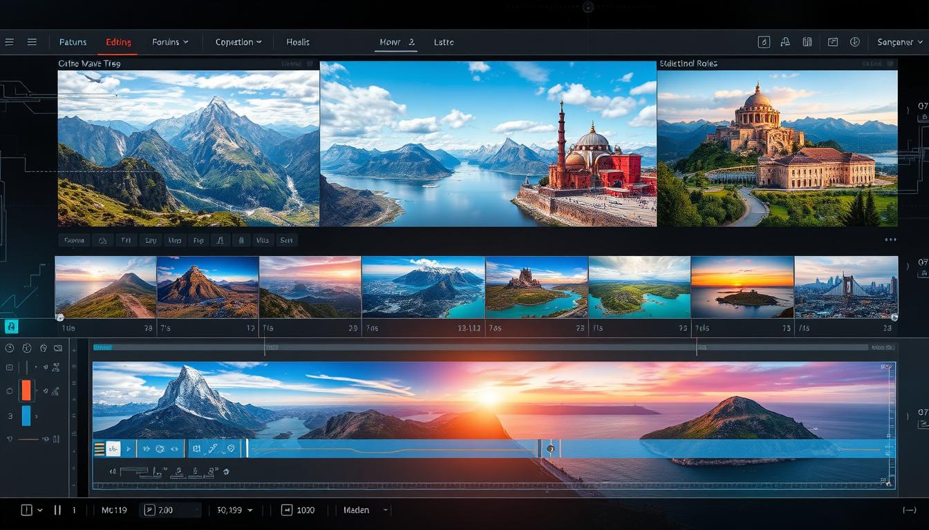Screen dimensions: 929x530
Task: Click the 2.00 input field
Action: [171, 510]
